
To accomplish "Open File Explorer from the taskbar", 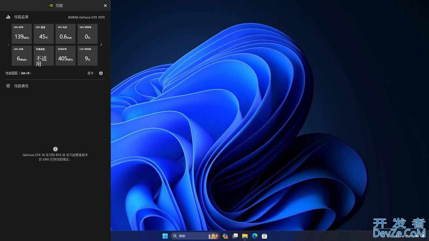I will pyautogui.click(x=245, y=236).
